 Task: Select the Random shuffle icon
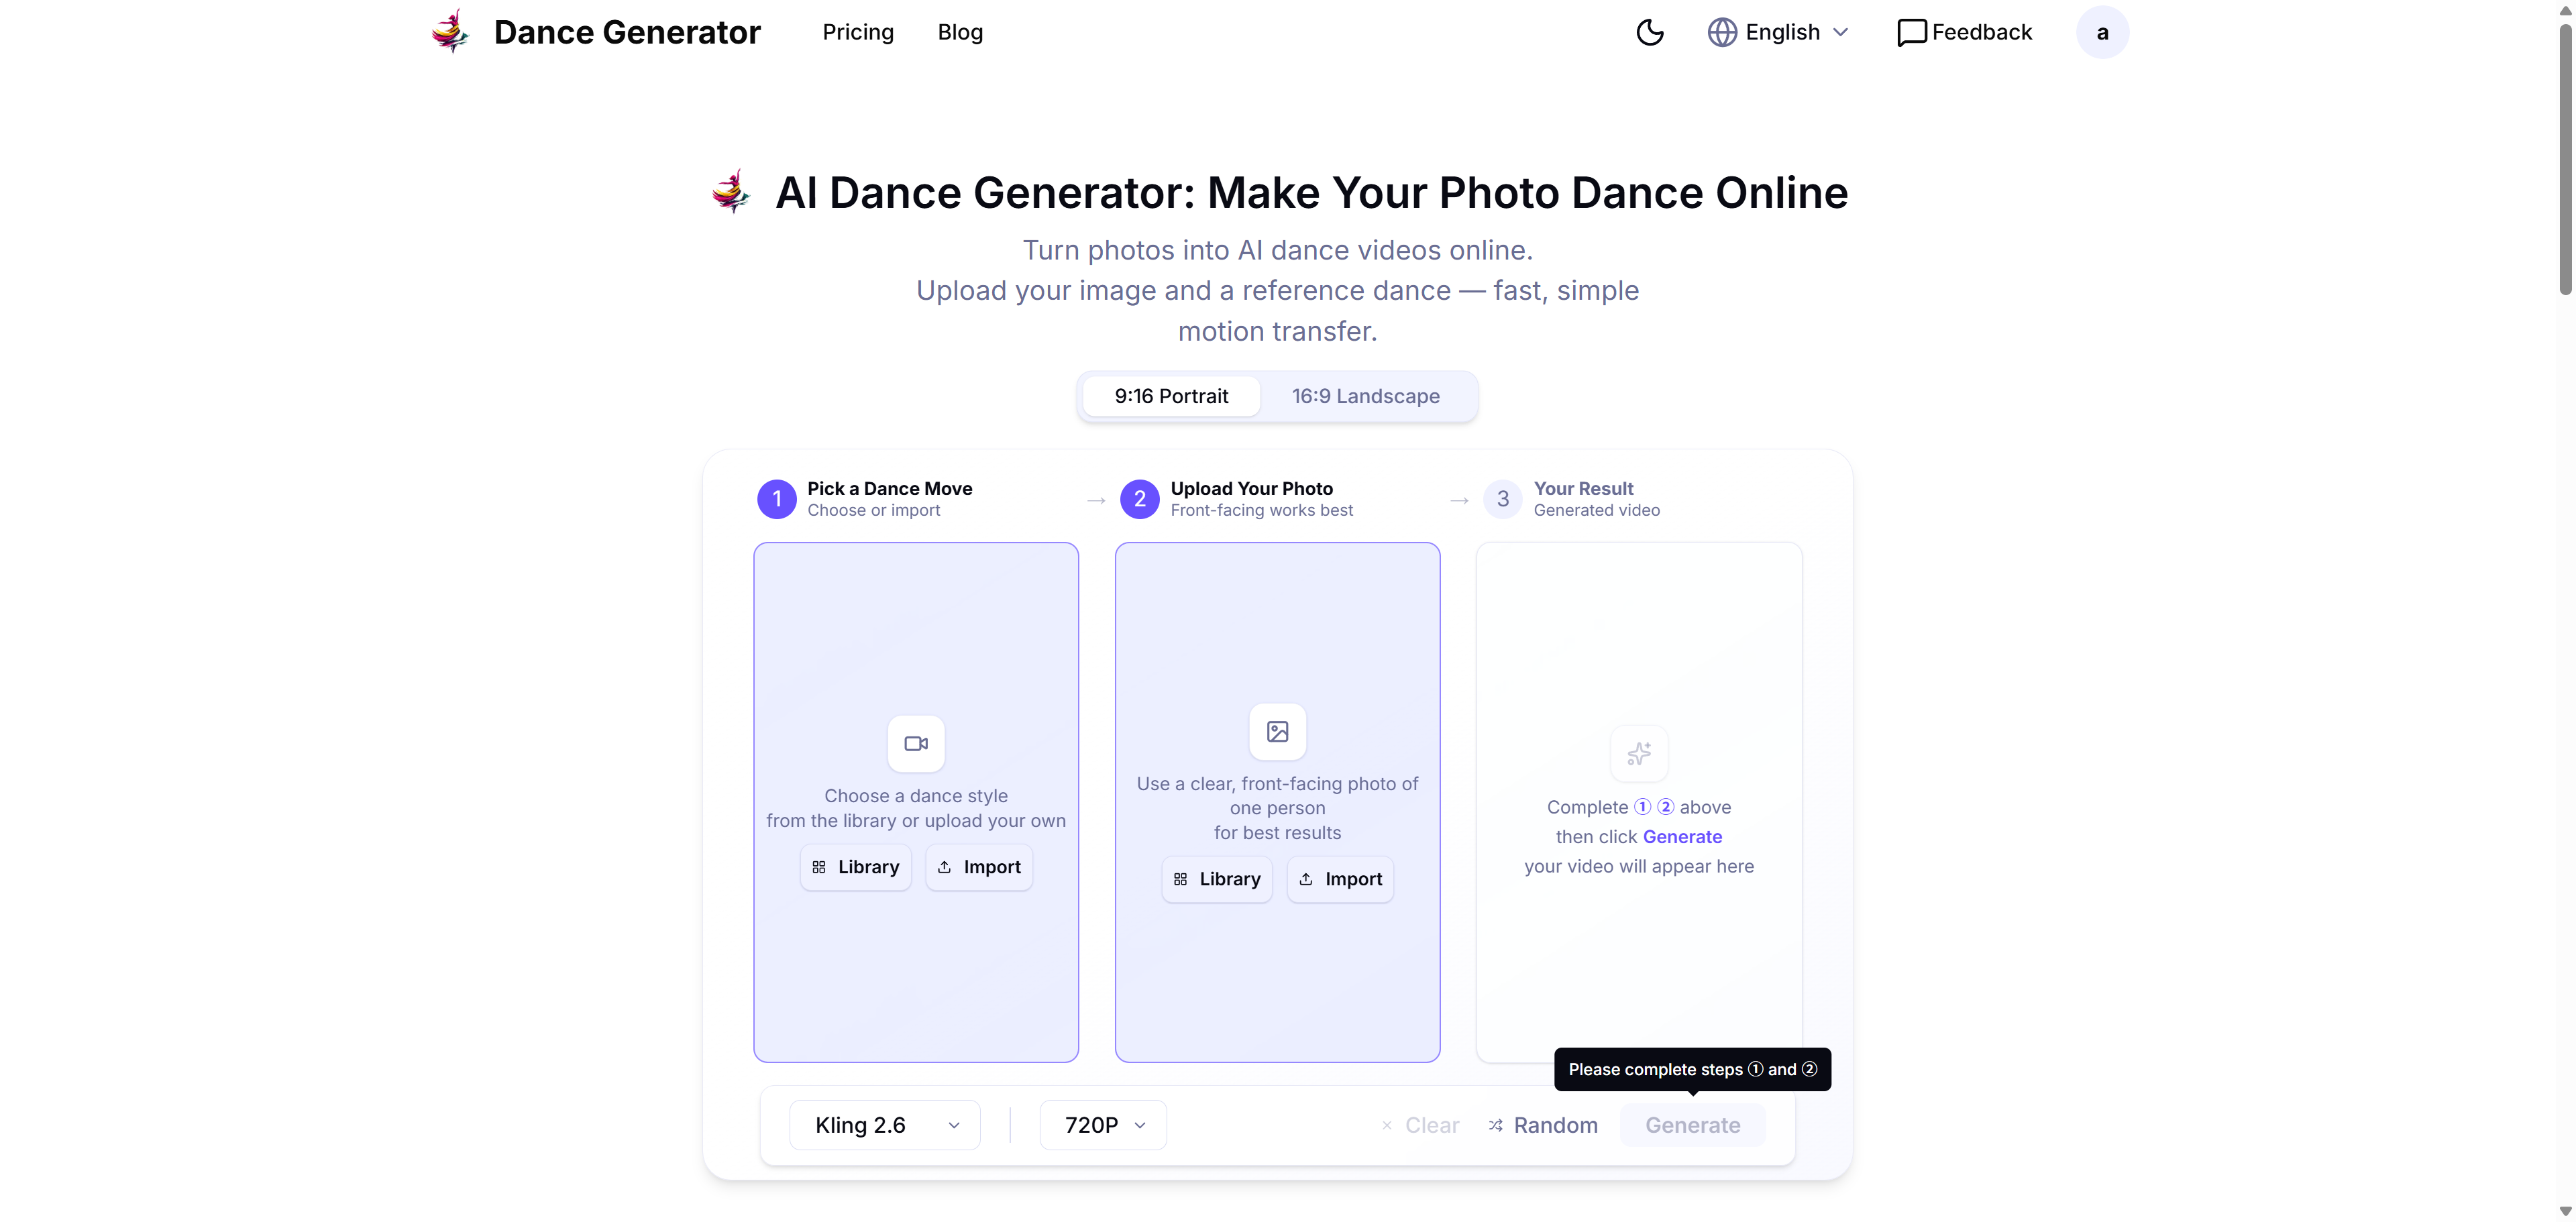click(x=1495, y=1125)
